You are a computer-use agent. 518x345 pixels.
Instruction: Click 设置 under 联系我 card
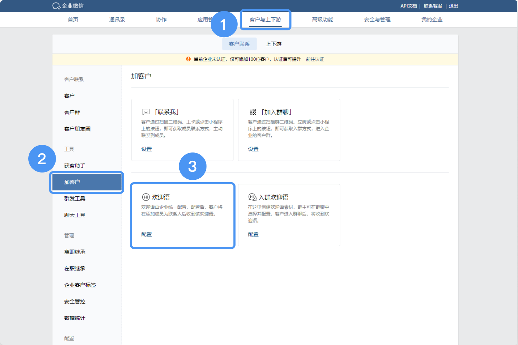coord(146,149)
